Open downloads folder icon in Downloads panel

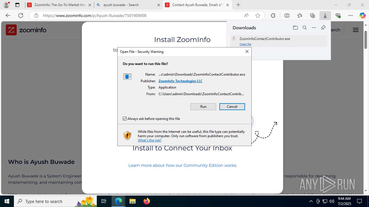pyautogui.click(x=295, y=28)
